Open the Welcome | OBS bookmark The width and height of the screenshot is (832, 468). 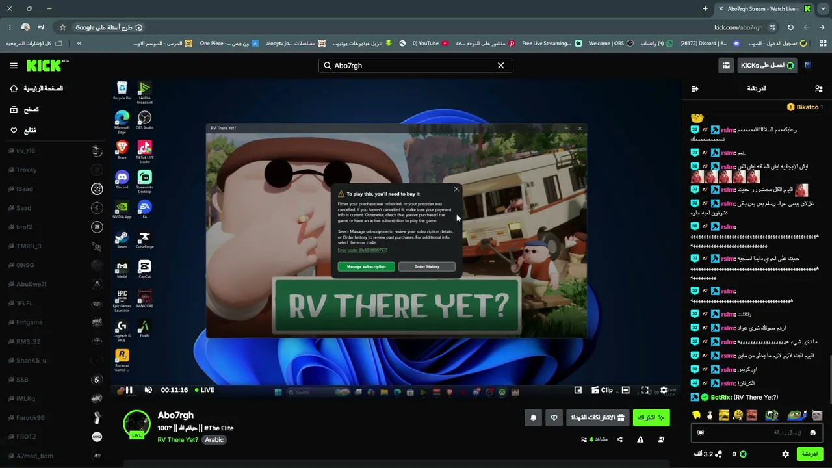[x=612, y=44]
